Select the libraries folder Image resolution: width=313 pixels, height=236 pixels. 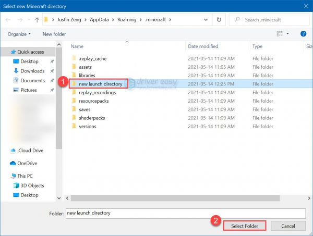pyautogui.click(x=87, y=76)
